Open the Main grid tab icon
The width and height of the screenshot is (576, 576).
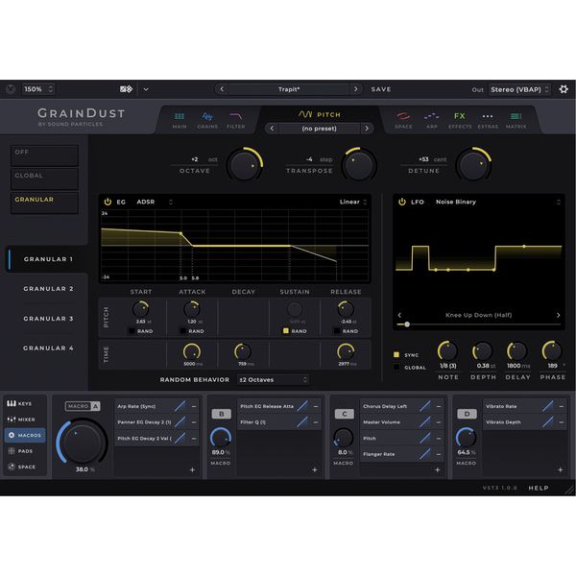click(180, 116)
